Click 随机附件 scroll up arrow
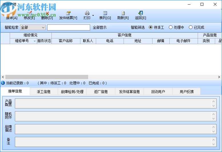Viewport: 222px width, 152px height. click(x=214, y=114)
